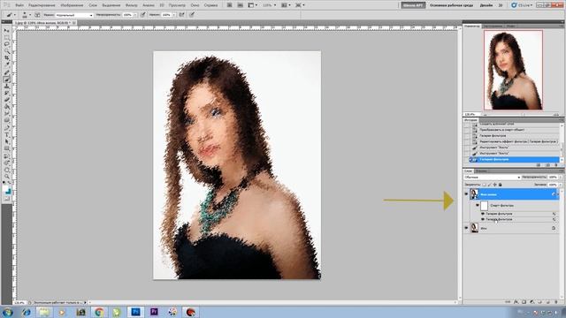The height and width of the screenshot is (318, 566).
Task: Open Arrange Documents dropdown
Action: [285, 5]
